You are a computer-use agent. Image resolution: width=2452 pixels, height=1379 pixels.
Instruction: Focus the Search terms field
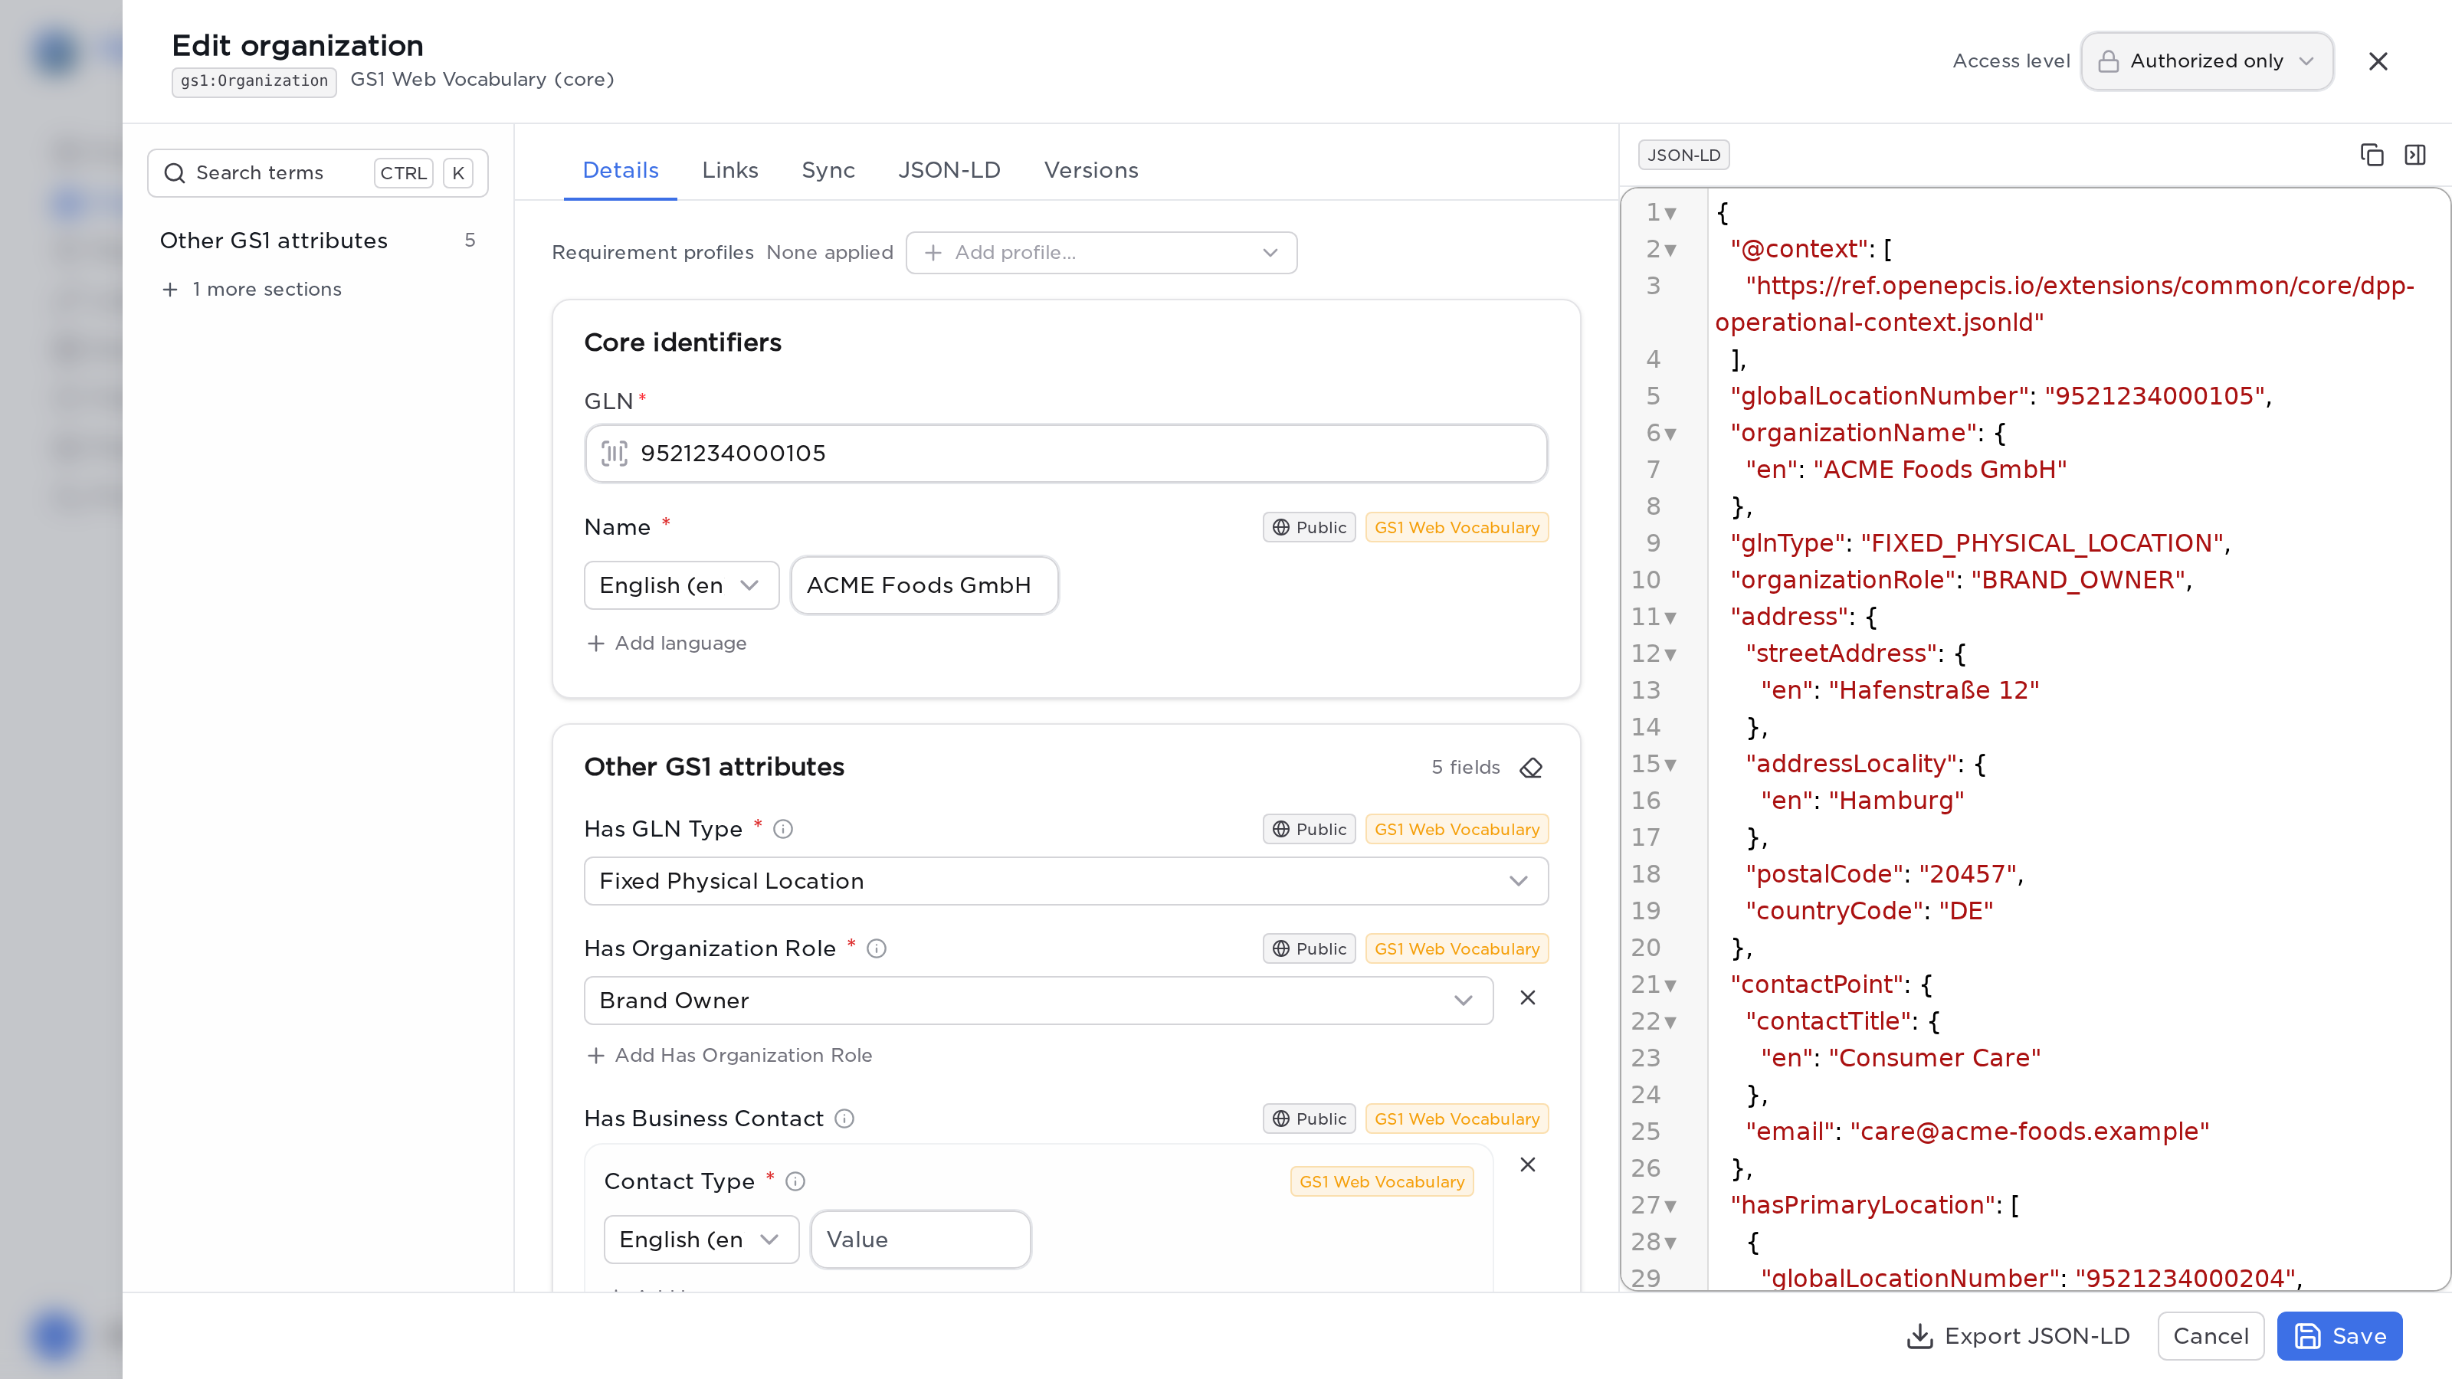click(x=317, y=173)
